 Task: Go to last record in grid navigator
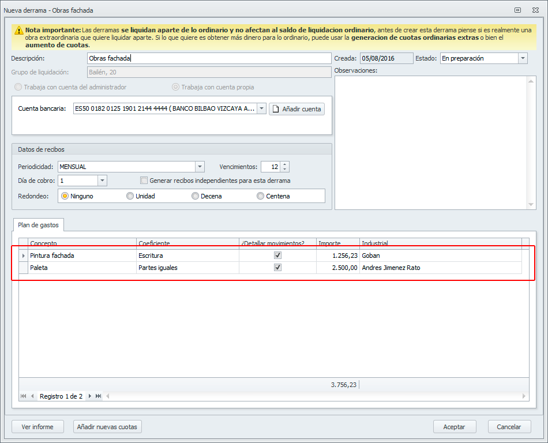click(x=99, y=396)
